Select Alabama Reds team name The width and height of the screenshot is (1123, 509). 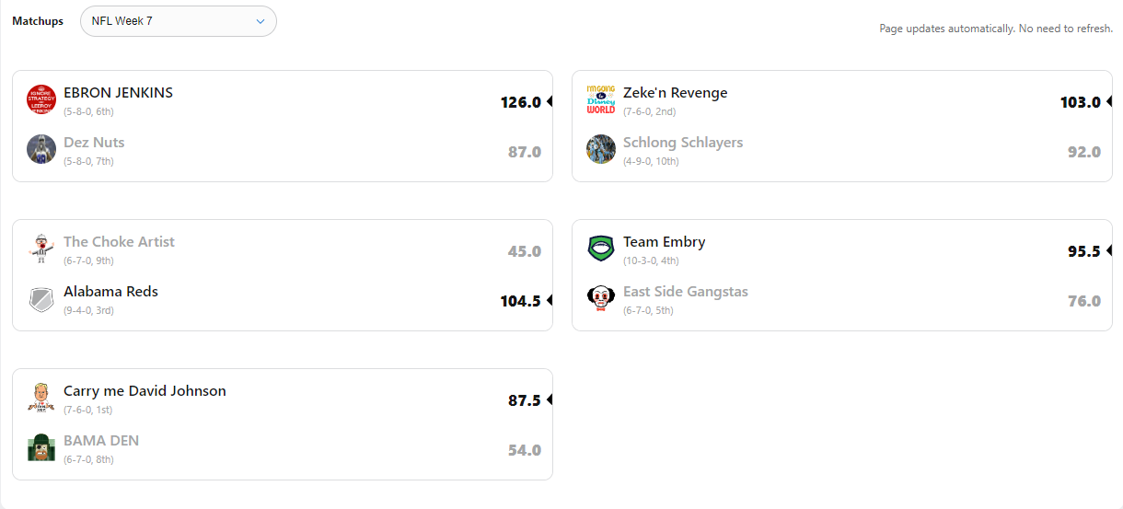click(110, 292)
